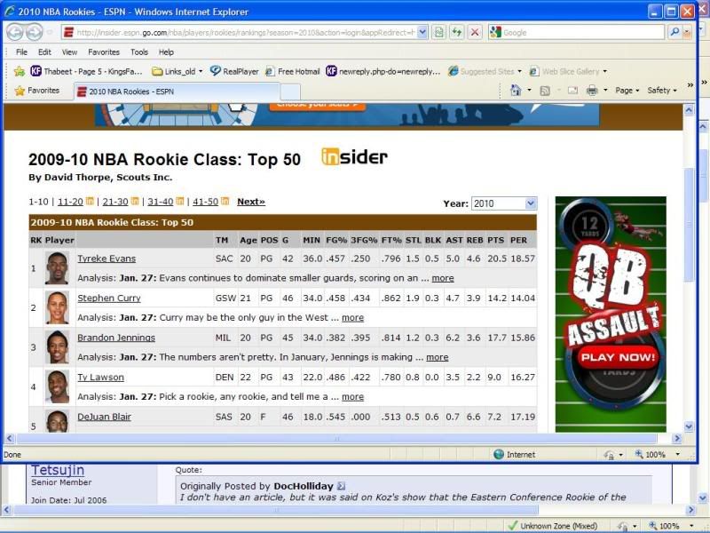Stop loading with the red X icon

(x=475, y=32)
